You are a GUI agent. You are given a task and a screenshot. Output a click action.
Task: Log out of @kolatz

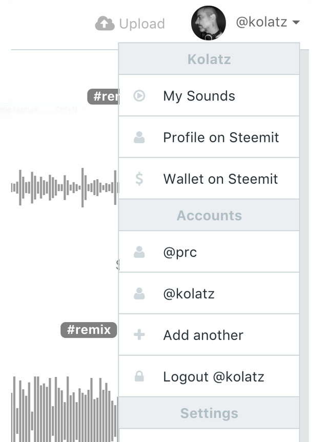coord(213,377)
